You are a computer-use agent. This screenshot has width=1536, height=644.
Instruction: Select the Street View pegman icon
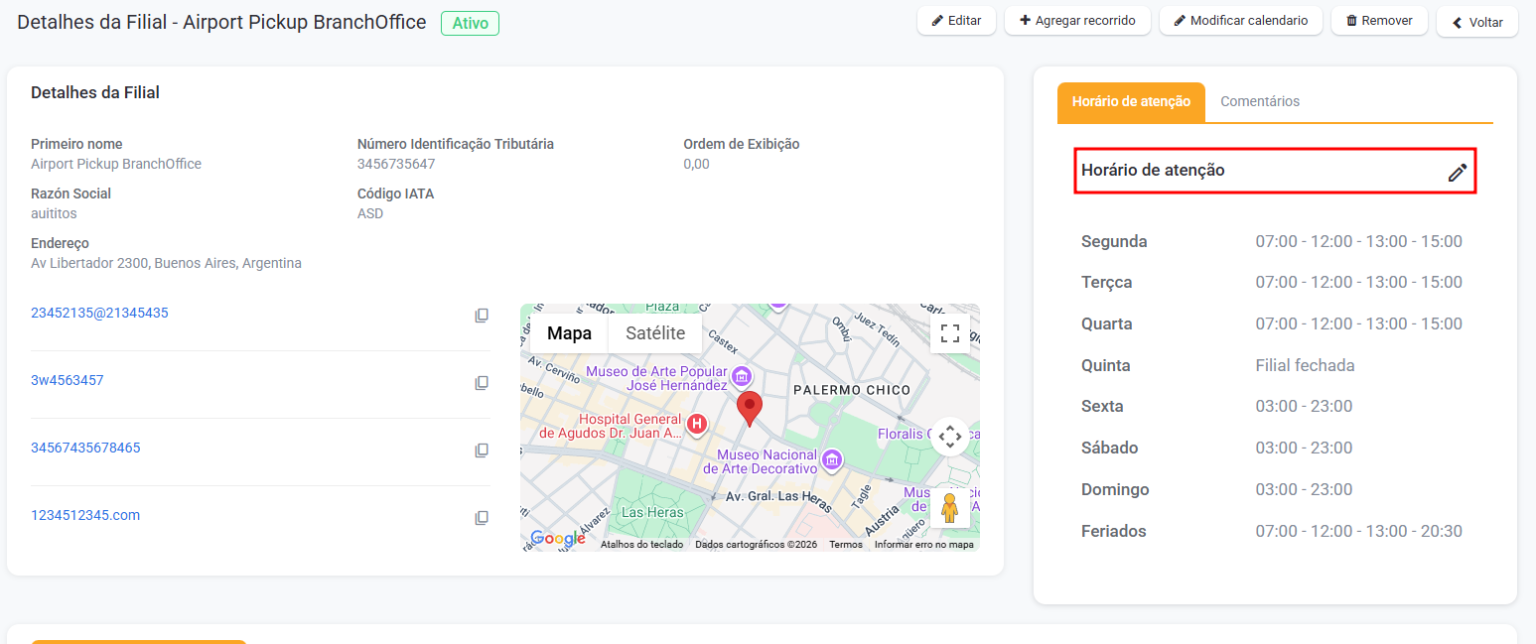(x=949, y=507)
